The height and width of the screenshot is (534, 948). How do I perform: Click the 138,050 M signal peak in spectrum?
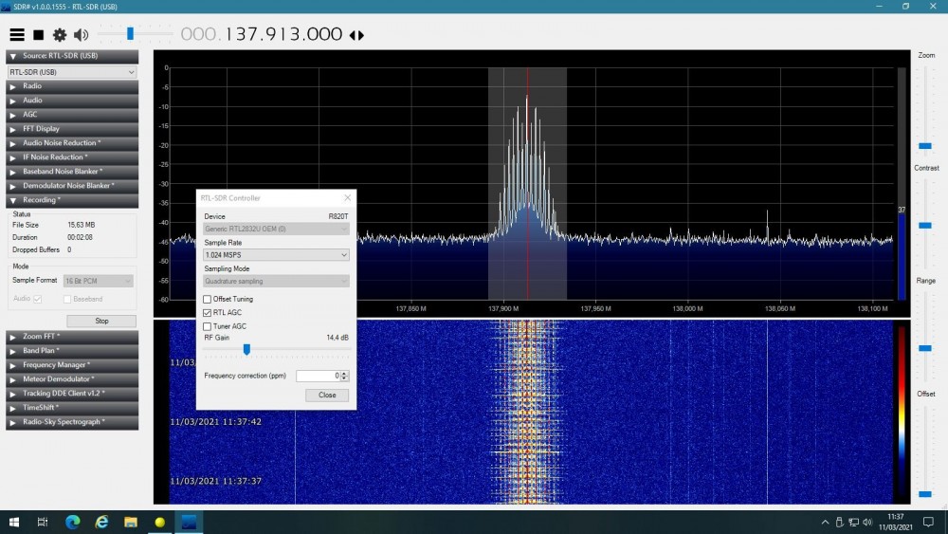[768, 227]
